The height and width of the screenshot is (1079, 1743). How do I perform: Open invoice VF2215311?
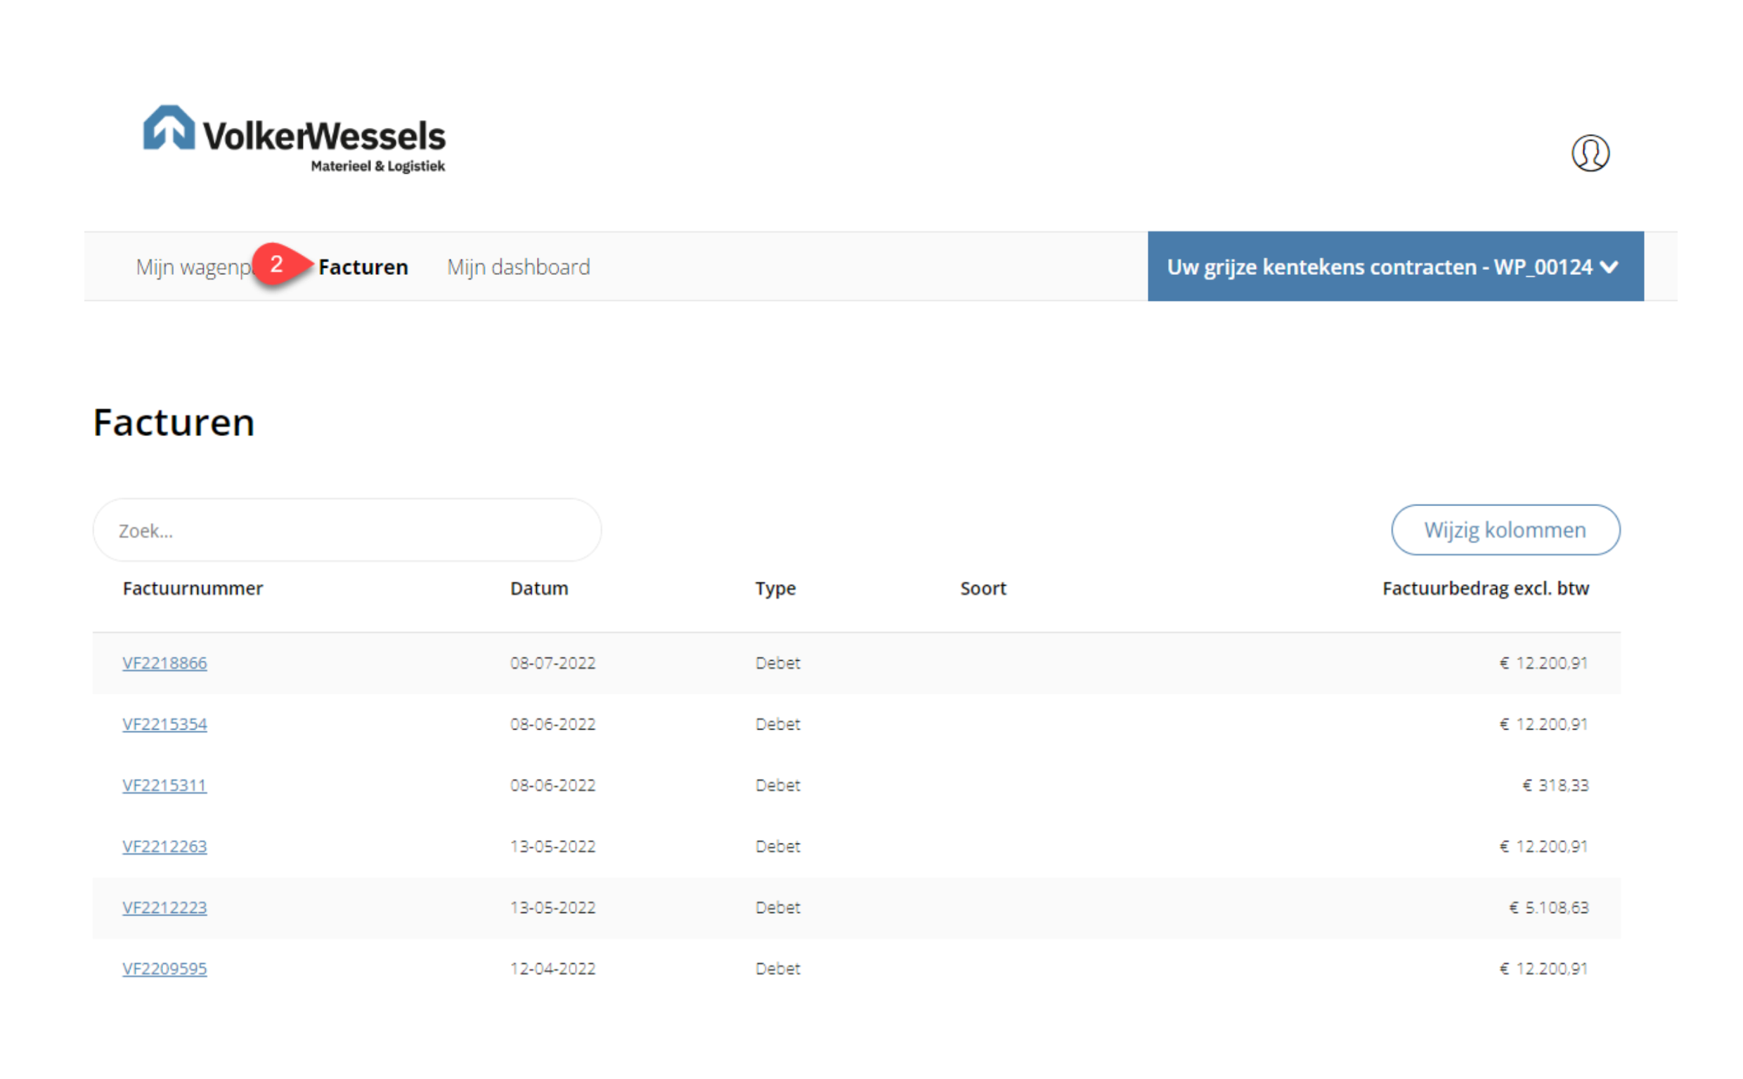(x=164, y=785)
